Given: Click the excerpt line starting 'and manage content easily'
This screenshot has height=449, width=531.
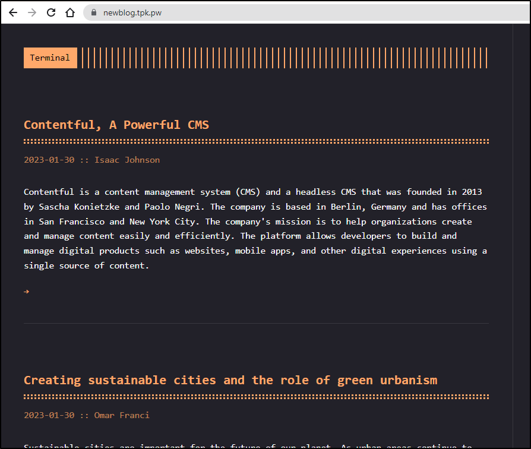Looking at the screenshot, I should pos(240,236).
